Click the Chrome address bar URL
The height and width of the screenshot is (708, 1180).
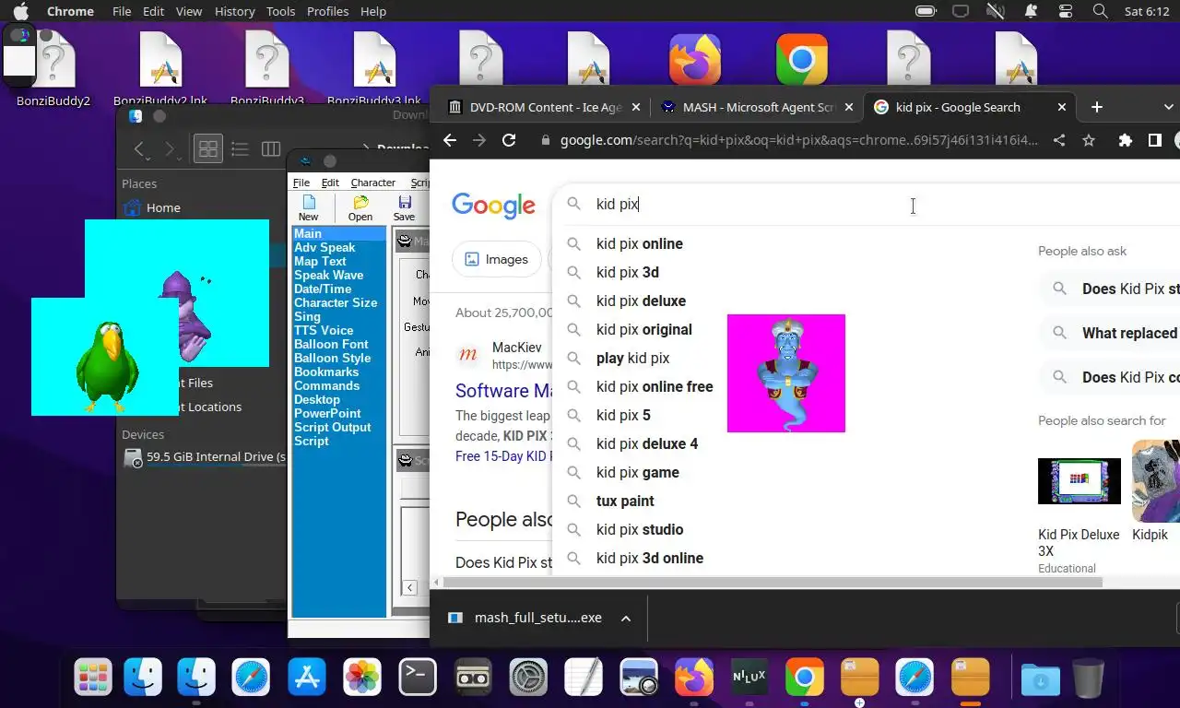click(x=798, y=140)
